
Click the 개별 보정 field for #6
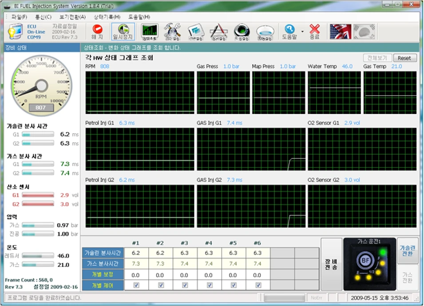click(258, 275)
